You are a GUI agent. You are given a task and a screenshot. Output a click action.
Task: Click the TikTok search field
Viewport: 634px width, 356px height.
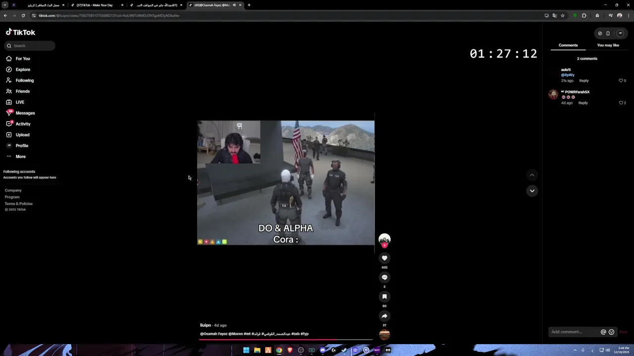(30, 45)
